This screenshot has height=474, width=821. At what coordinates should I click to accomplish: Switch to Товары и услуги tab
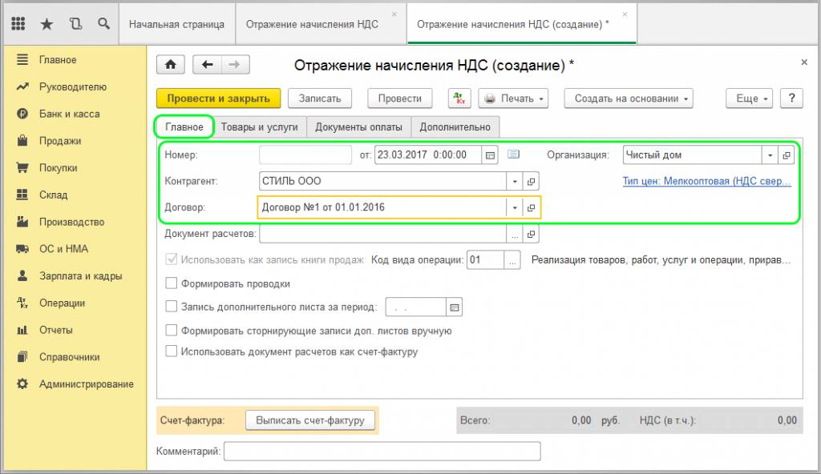(259, 127)
